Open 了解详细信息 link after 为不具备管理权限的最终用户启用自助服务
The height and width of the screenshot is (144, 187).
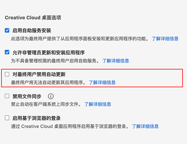click(116, 61)
